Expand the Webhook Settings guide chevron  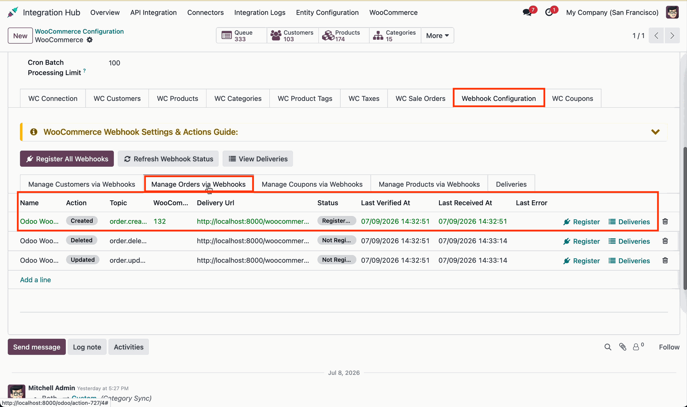656,132
